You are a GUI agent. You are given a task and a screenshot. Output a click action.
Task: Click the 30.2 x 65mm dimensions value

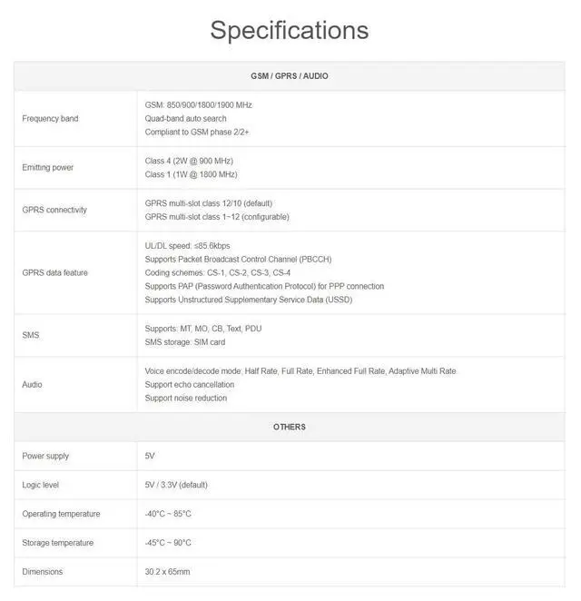tap(167, 572)
